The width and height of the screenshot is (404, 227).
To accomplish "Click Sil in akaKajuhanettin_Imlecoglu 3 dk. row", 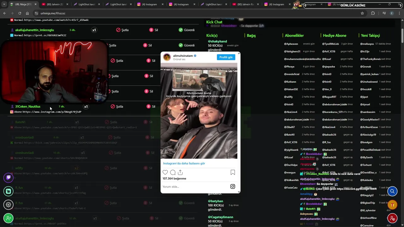I will tap(154, 30).
